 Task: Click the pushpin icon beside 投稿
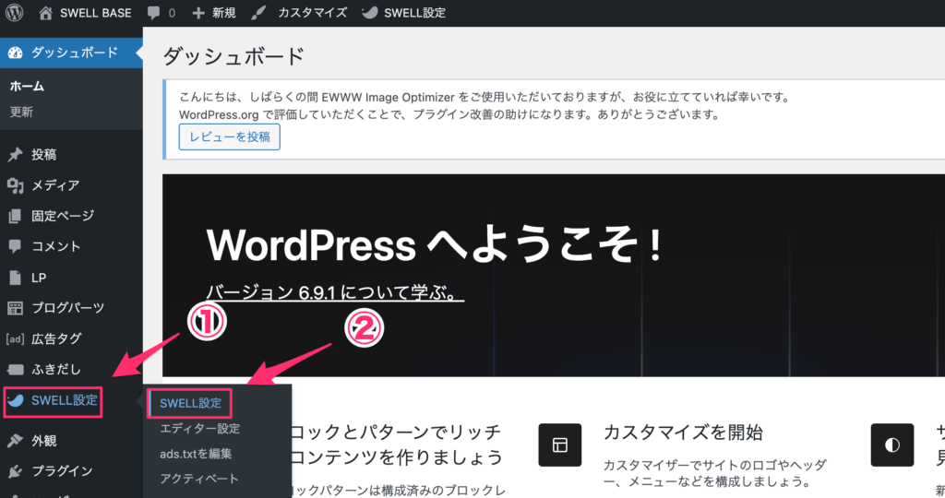tap(15, 155)
